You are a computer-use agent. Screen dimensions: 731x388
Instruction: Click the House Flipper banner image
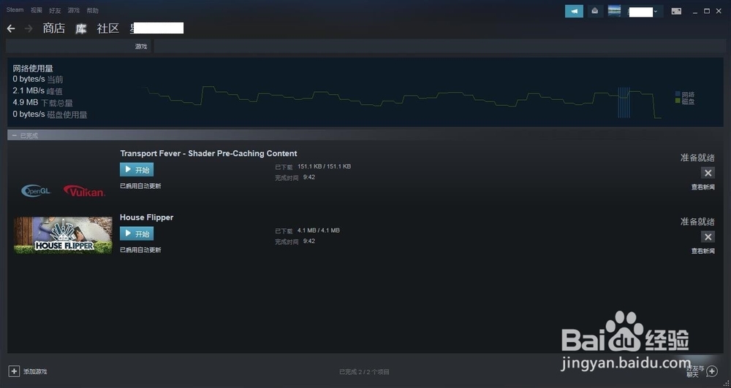(x=63, y=236)
